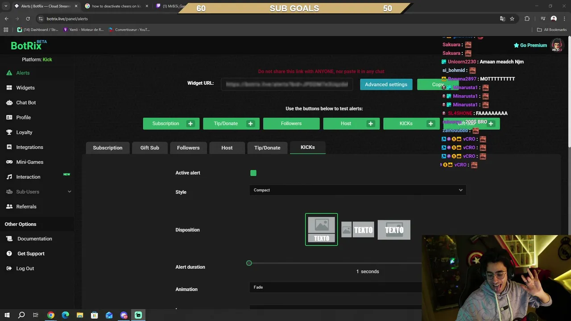Open site information icon in address bar

click(x=41, y=19)
